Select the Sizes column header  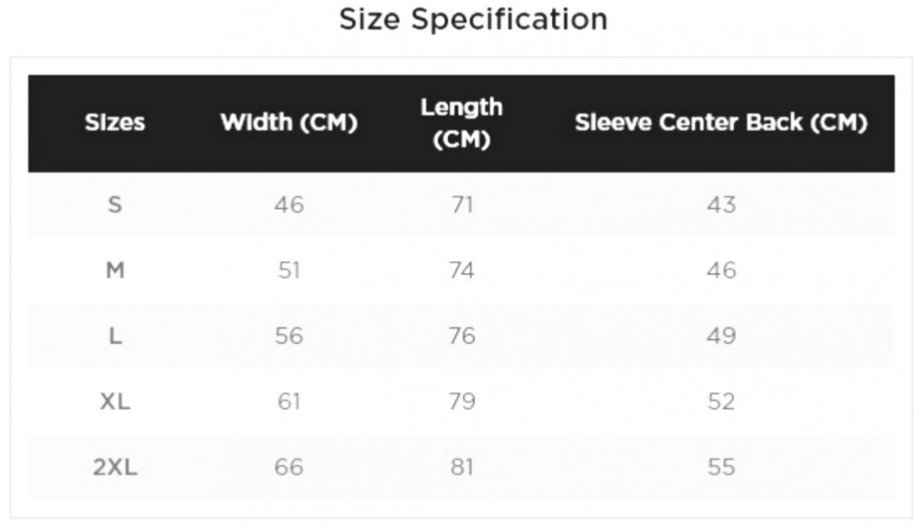114,123
